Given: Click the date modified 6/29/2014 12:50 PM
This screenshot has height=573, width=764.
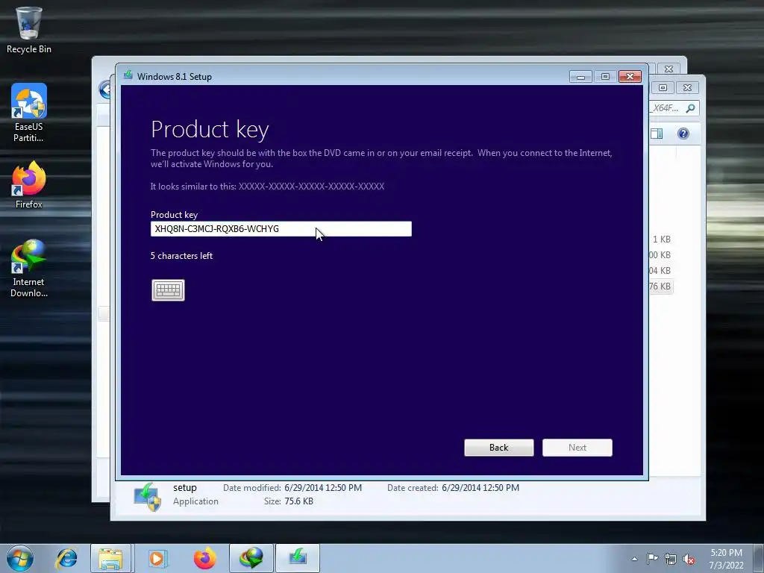Looking at the screenshot, I should point(323,488).
